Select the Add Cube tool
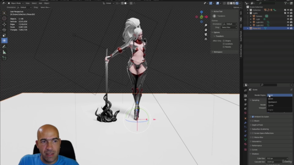The width and height of the screenshot is (294, 165). (x=4, y=58)
